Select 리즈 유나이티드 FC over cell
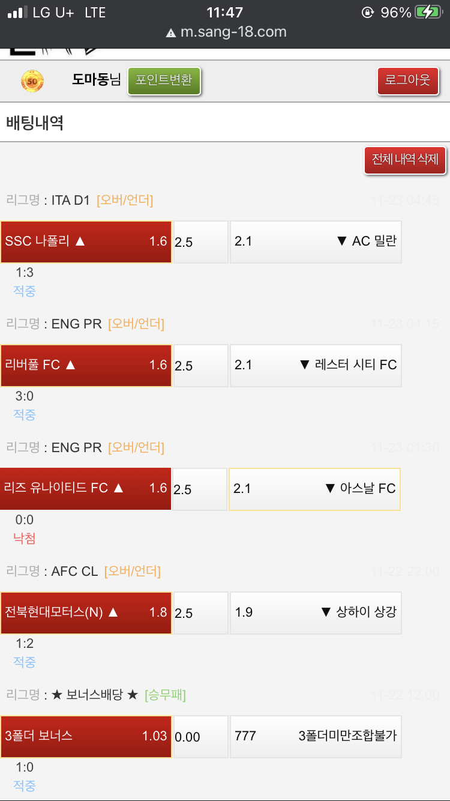The height and width of the screenshot is (801, 450). point(86,489)
